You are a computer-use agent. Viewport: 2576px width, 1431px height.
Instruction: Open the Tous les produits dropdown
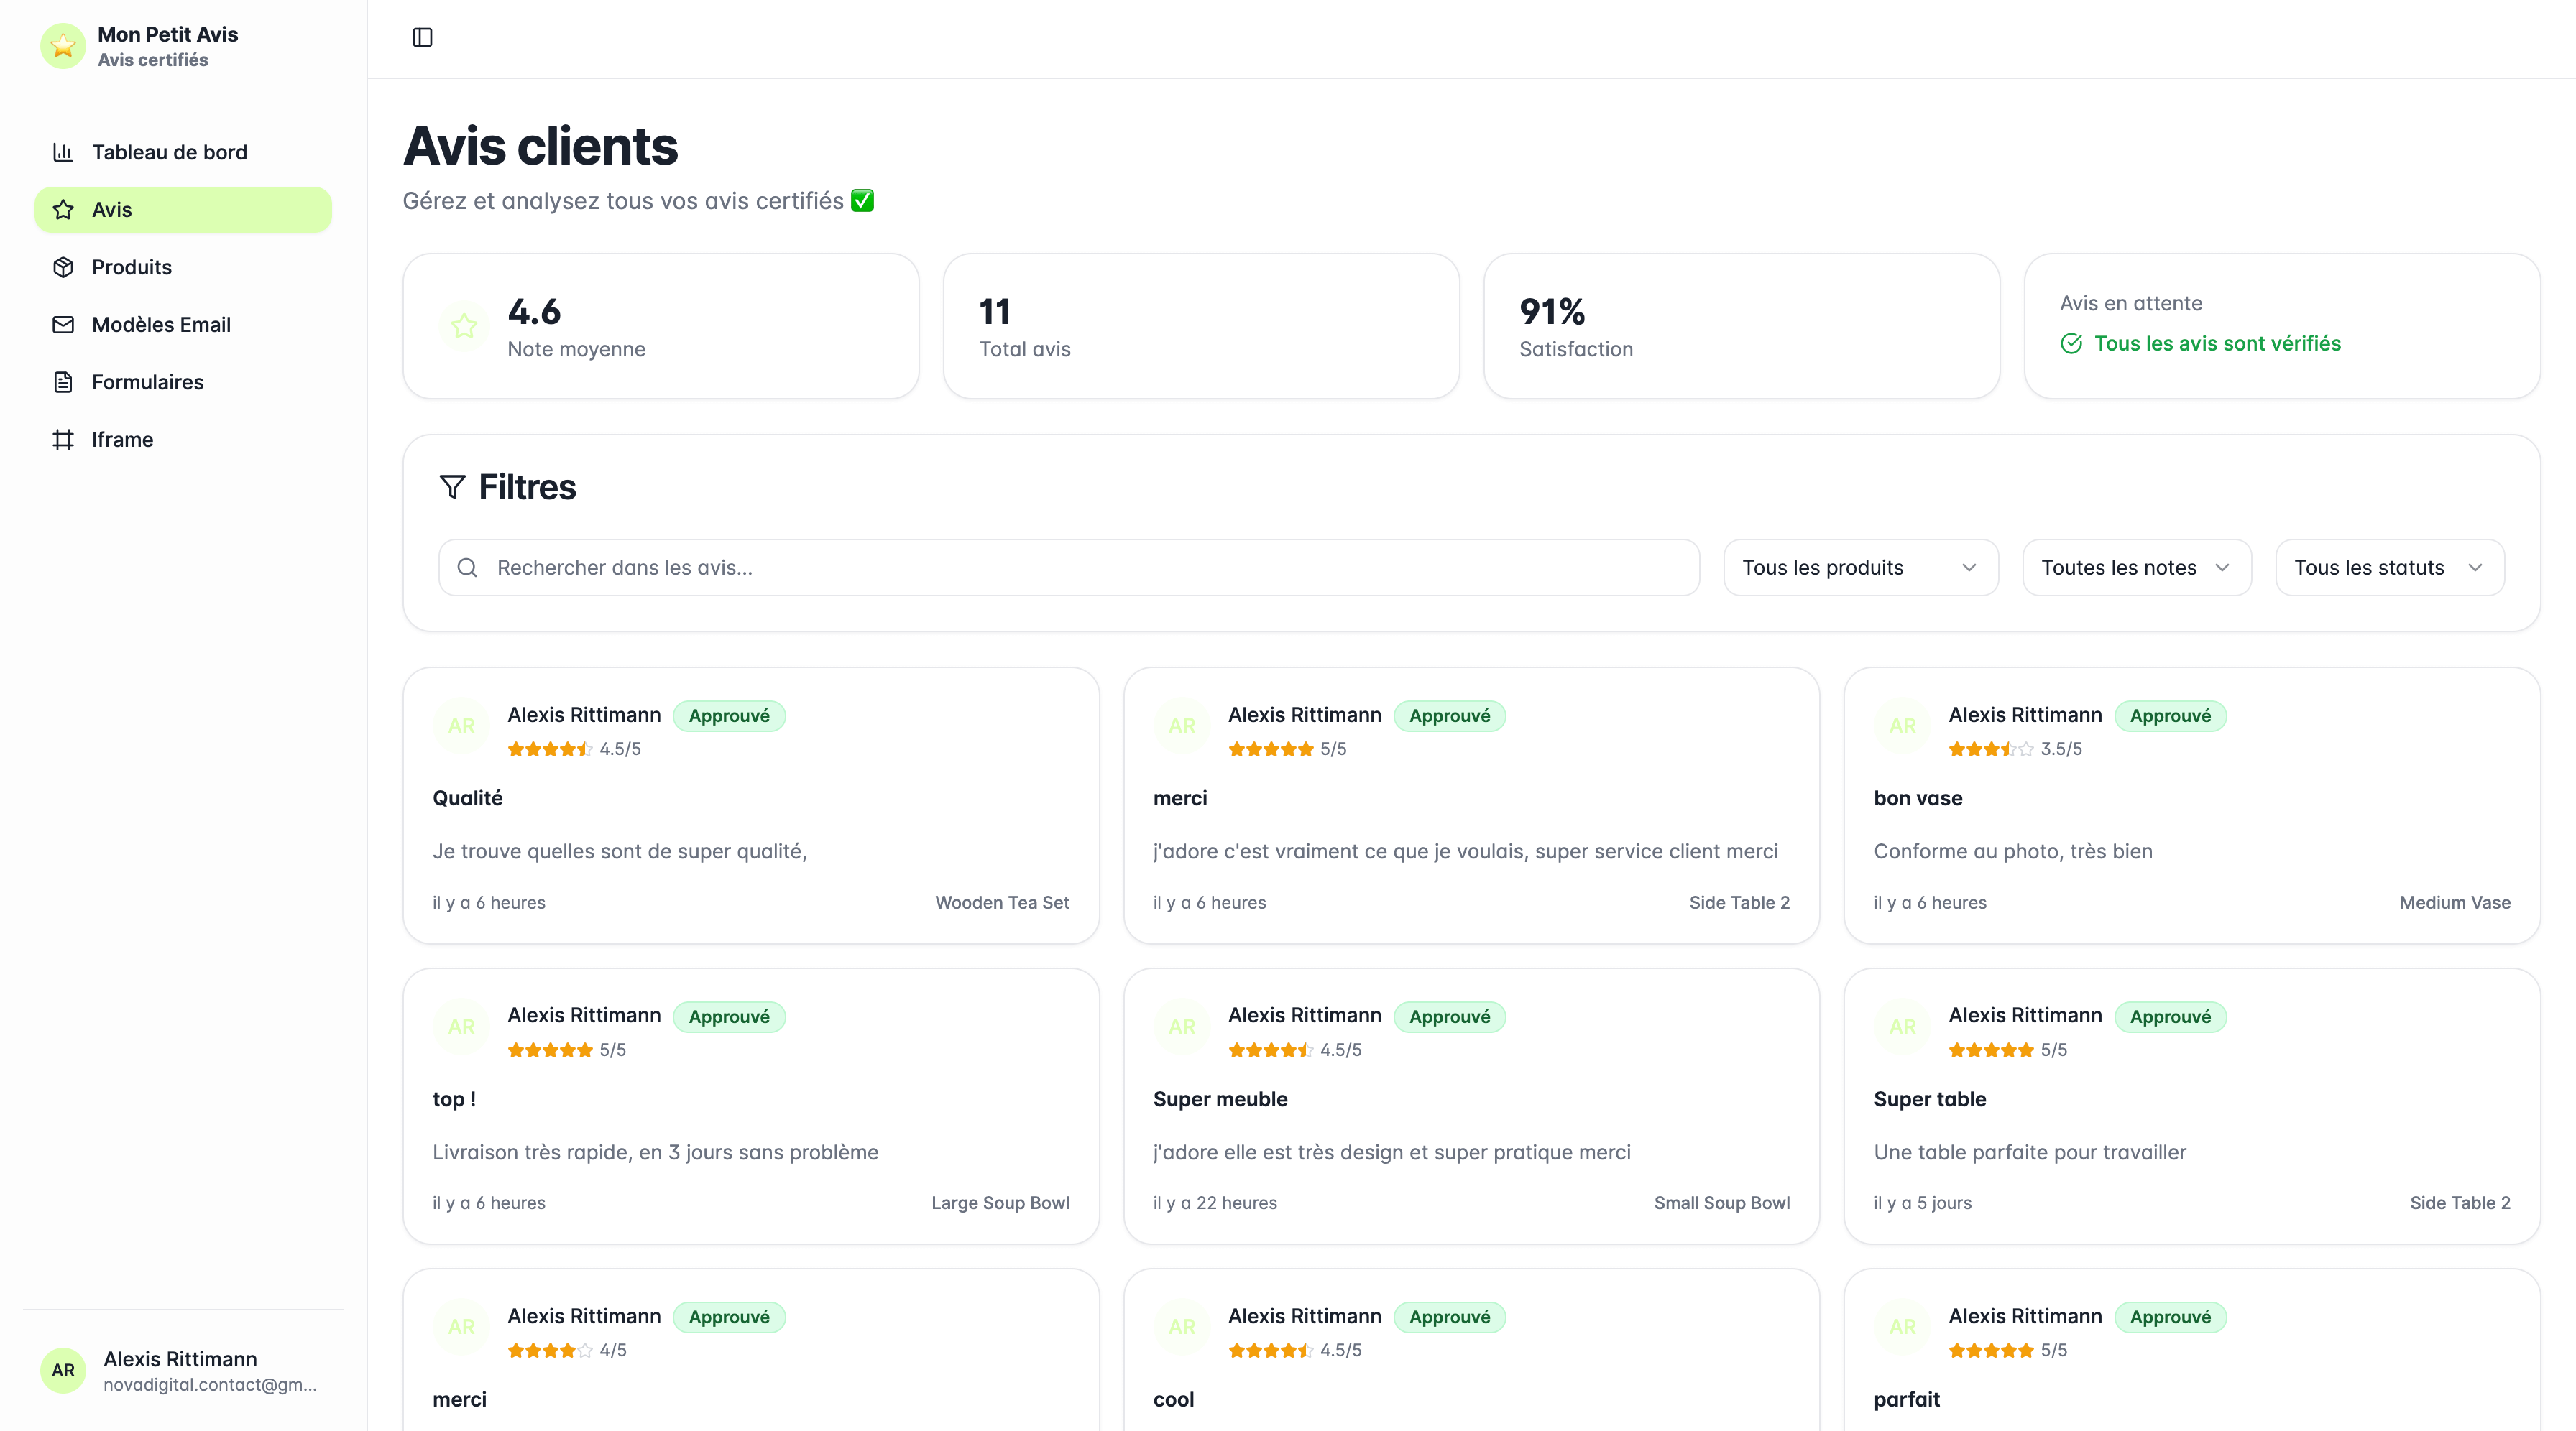pos(1860,568)
